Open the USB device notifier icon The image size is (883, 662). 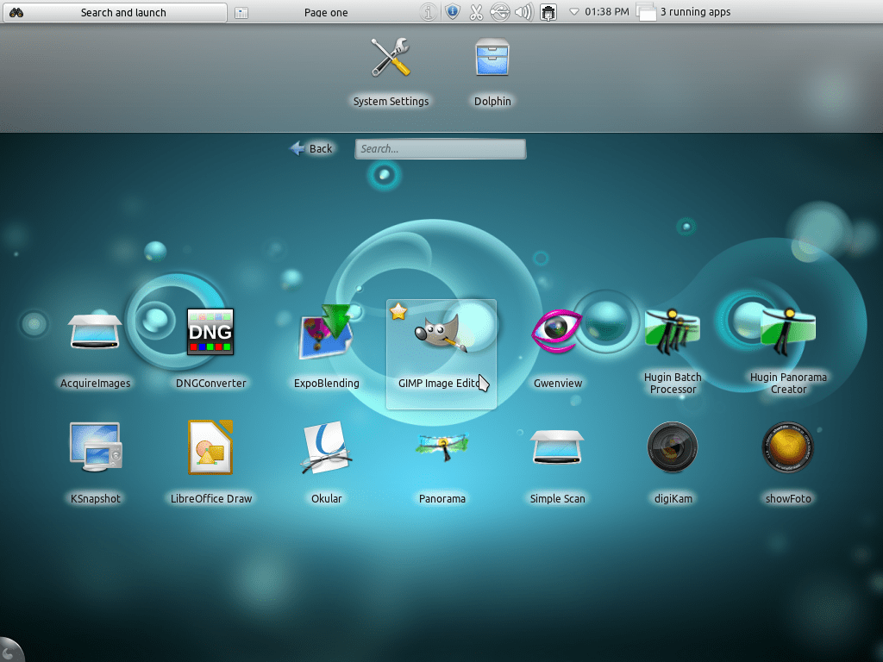500,12
